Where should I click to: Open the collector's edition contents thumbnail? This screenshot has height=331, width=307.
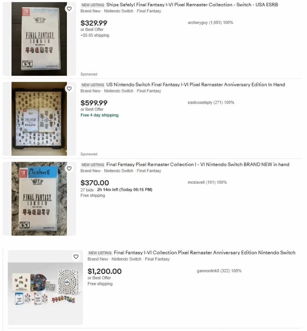coord(46,288)
